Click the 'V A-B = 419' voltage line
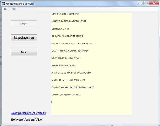160x126 pixels. 68,80
